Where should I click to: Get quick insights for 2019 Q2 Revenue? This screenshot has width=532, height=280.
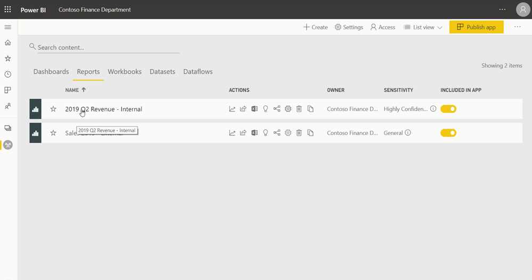pos(266,109)
